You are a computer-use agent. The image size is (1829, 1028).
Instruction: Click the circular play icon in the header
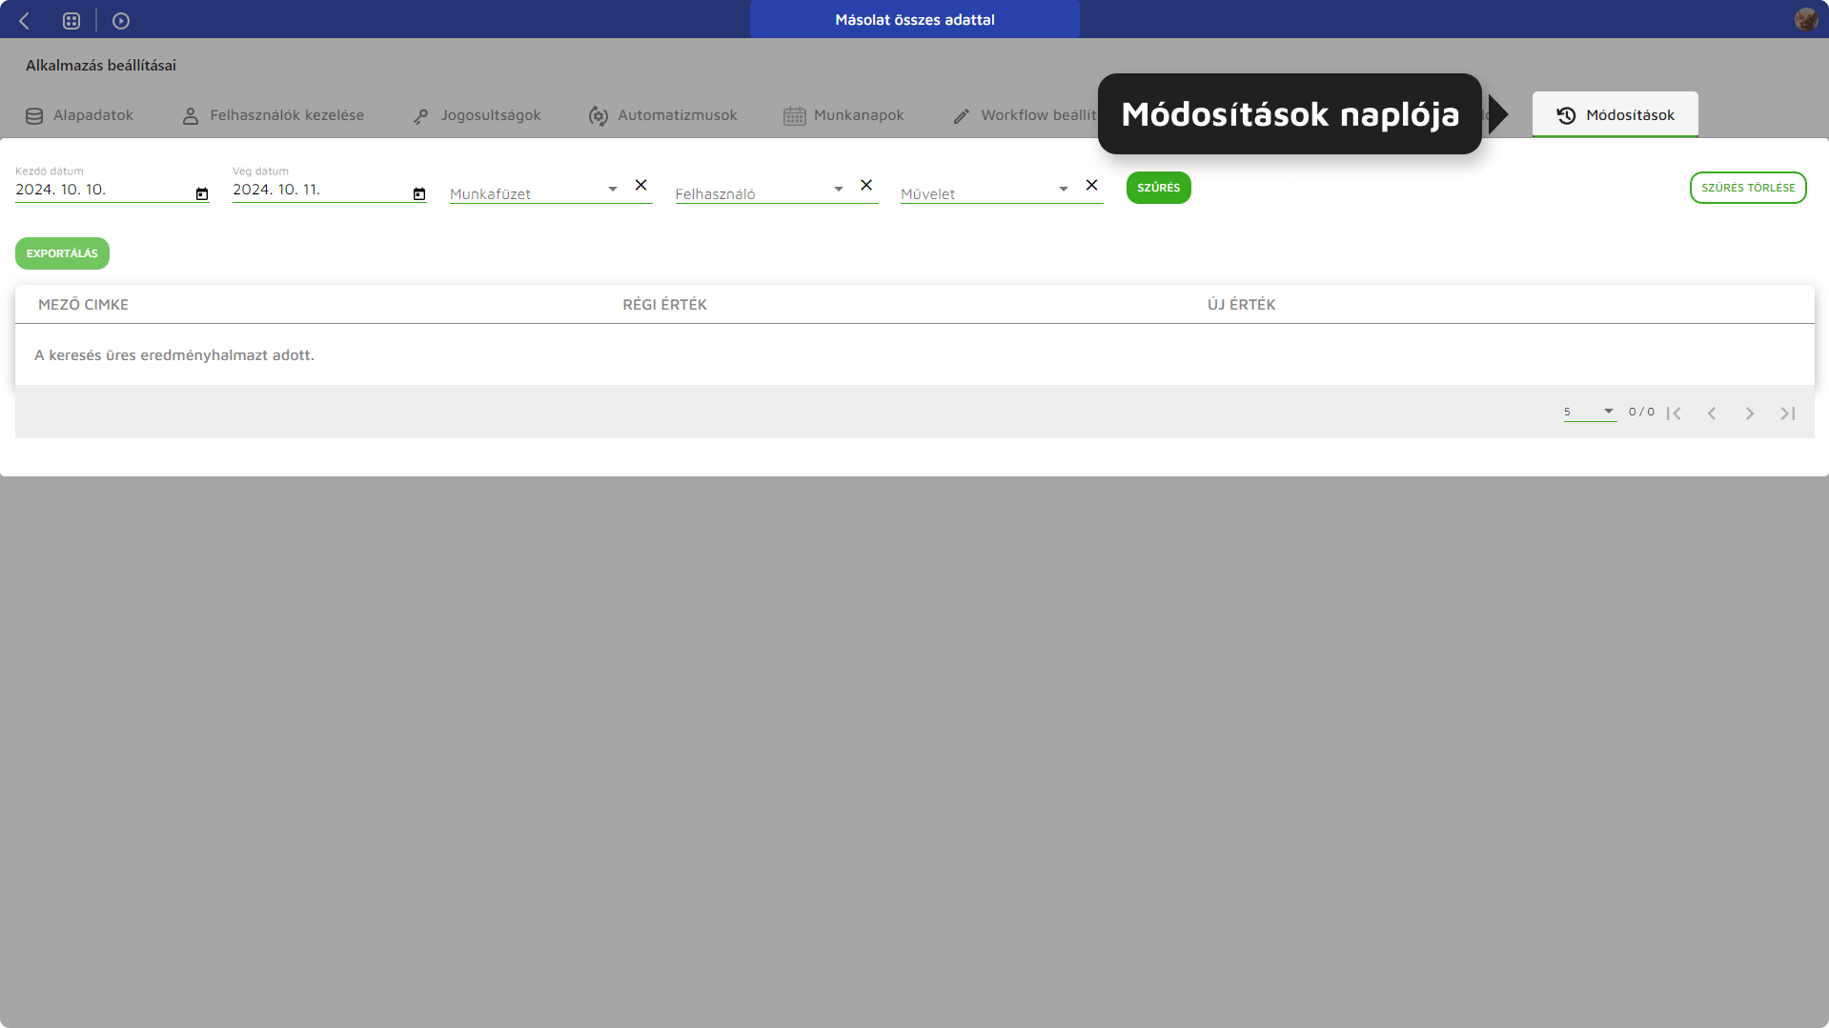pos(120,19)
